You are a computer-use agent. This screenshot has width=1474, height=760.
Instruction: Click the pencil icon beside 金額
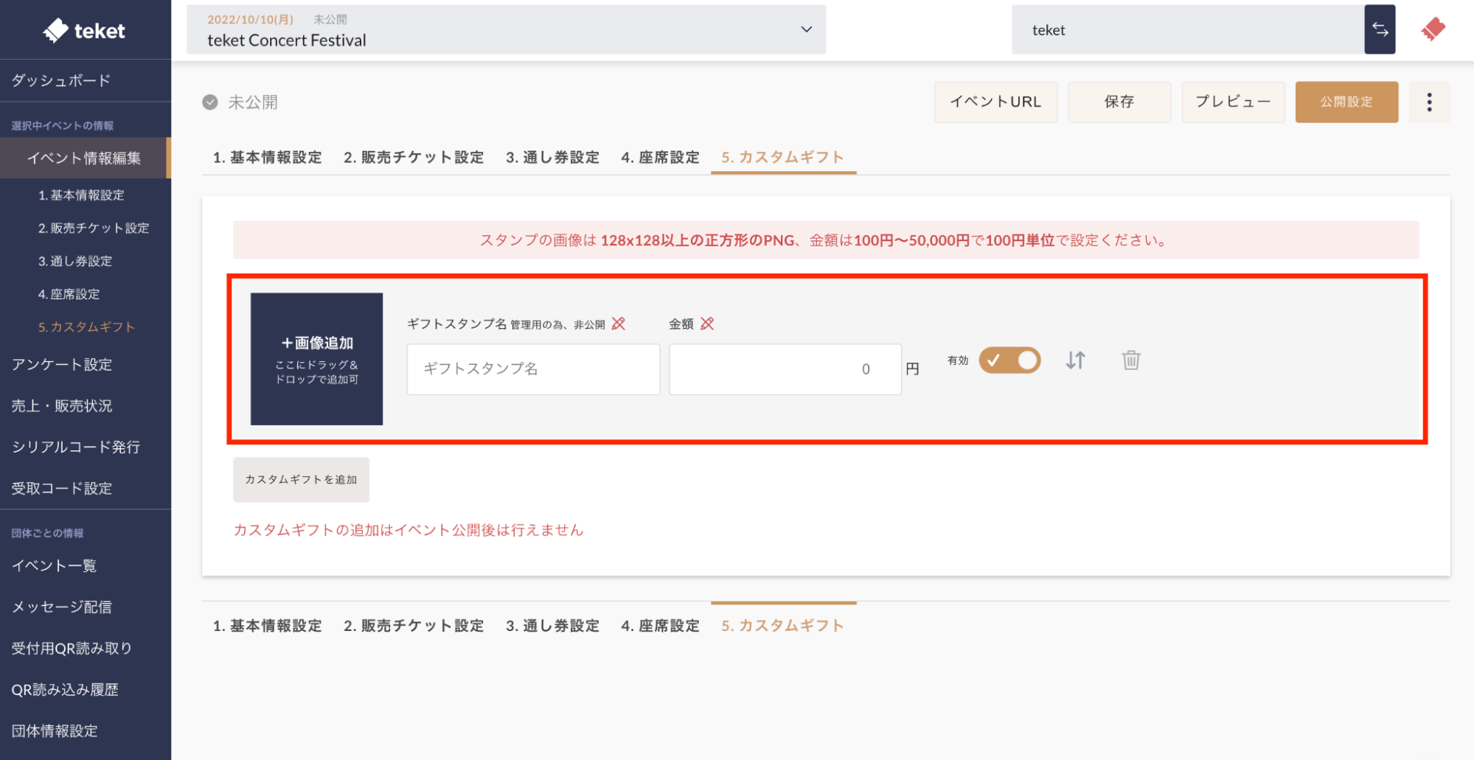[x=707, y=324]
